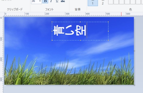
Task: Pick the first empty color swatch
Action: tap(111, 2)
